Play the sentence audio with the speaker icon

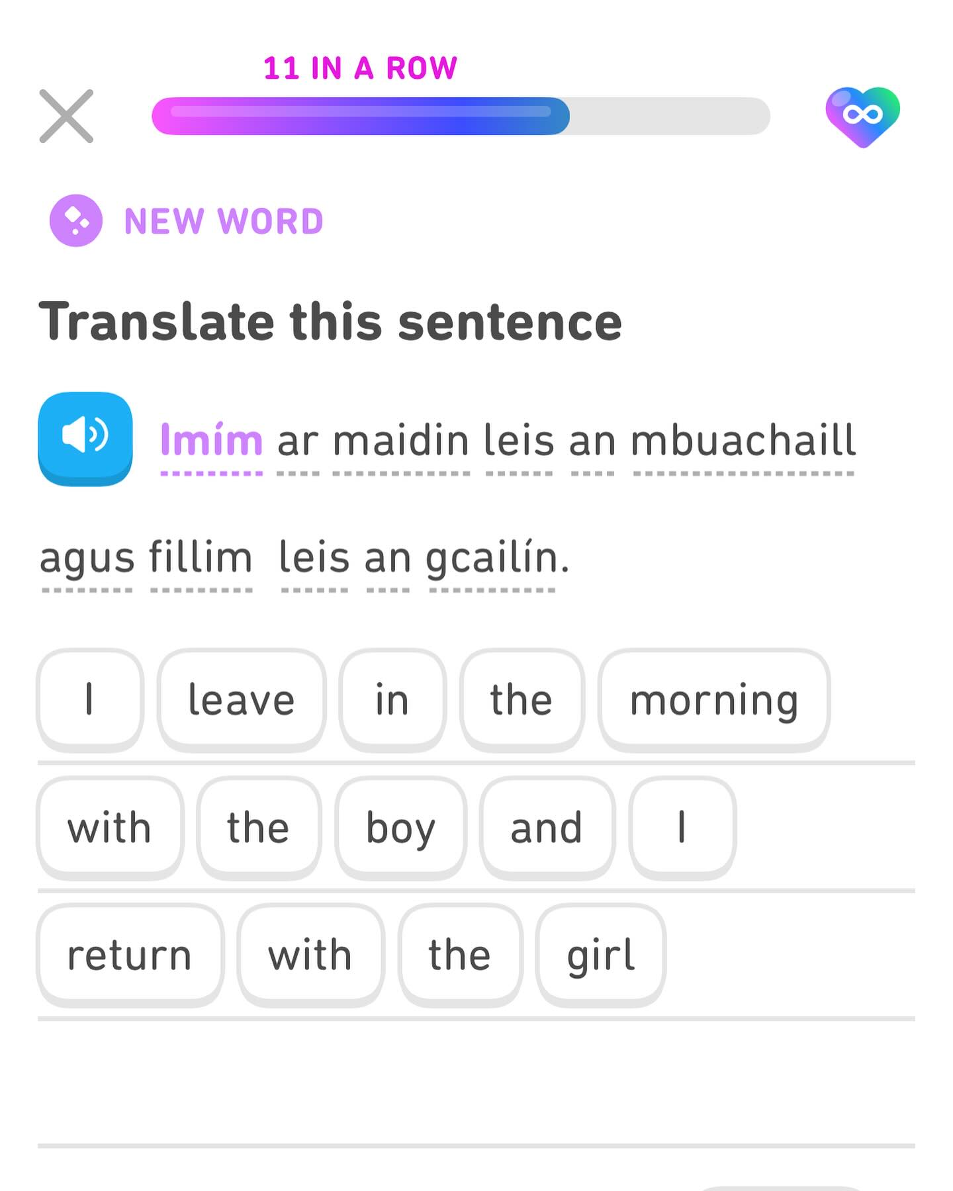[x=85, y=437]
